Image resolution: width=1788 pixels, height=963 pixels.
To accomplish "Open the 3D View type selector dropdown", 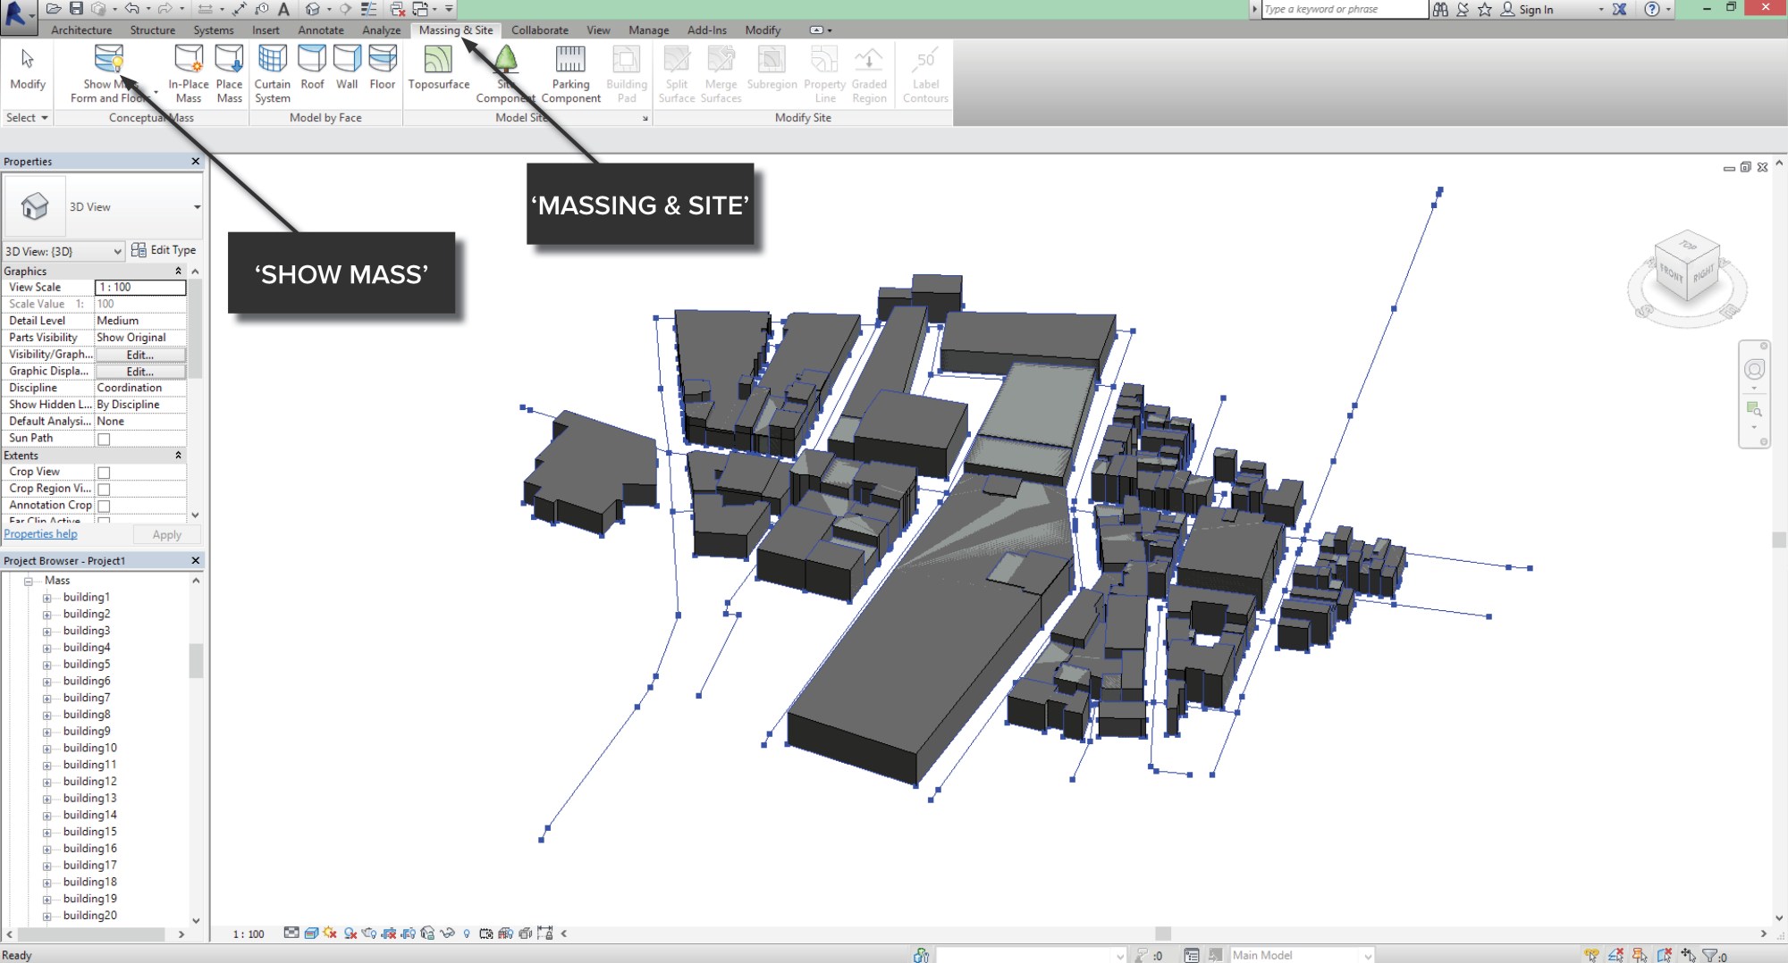I will click(x=199, y=206).
